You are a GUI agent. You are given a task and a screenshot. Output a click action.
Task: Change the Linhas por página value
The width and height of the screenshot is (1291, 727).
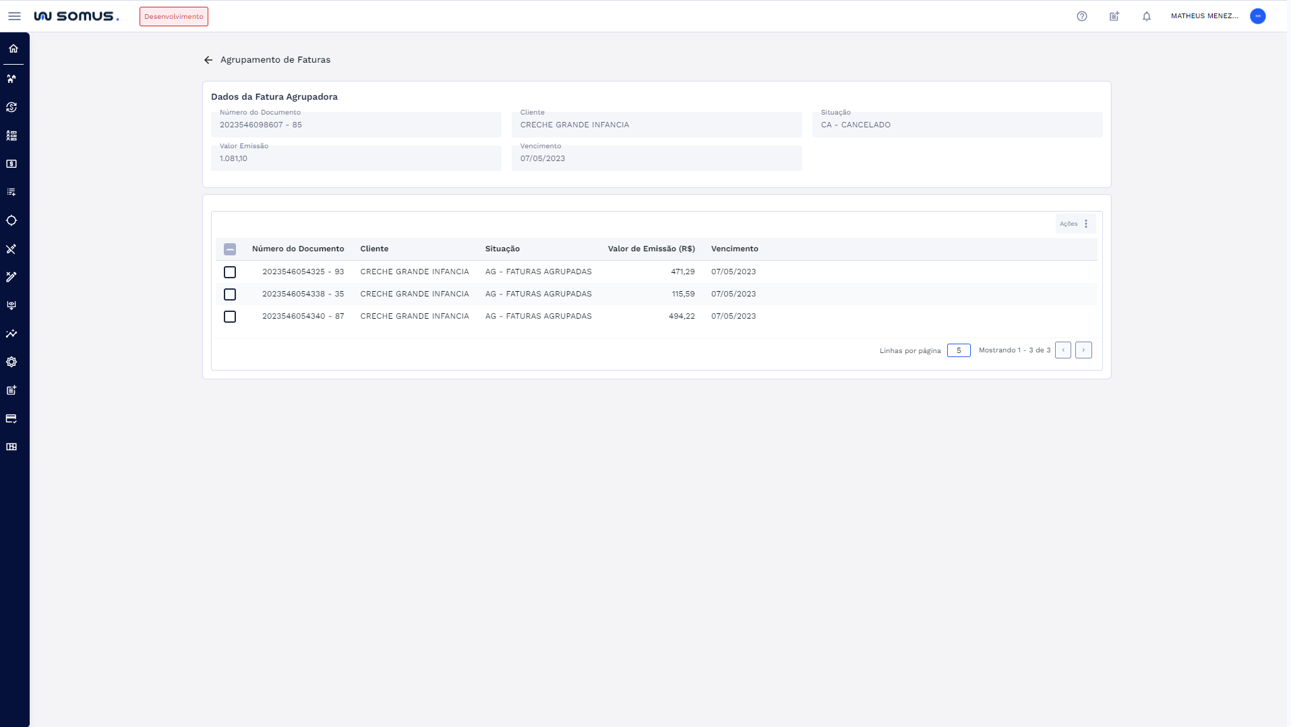point(958,350)
